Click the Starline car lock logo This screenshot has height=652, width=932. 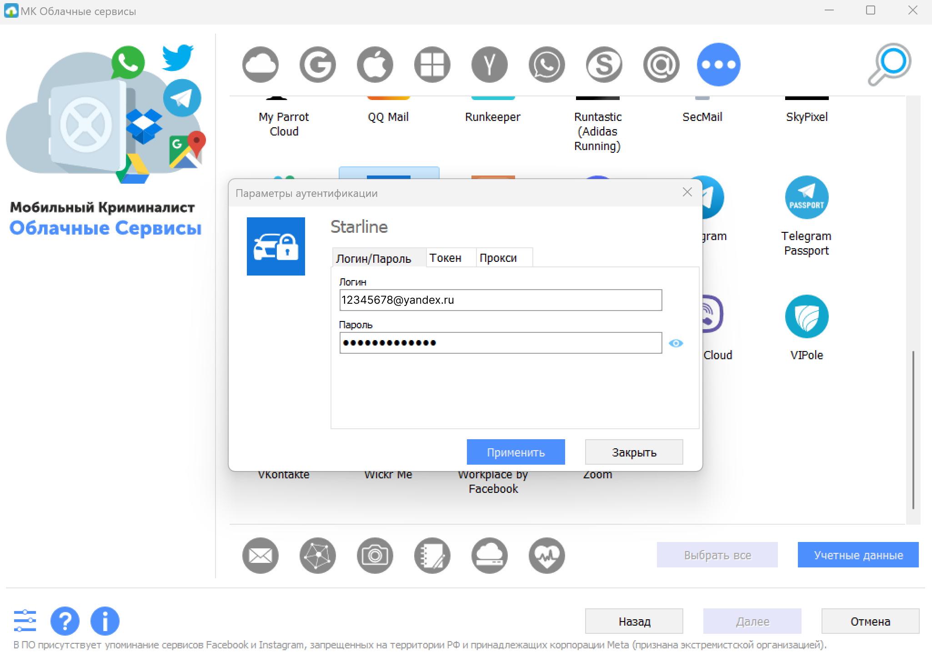[x=276, y=246]
